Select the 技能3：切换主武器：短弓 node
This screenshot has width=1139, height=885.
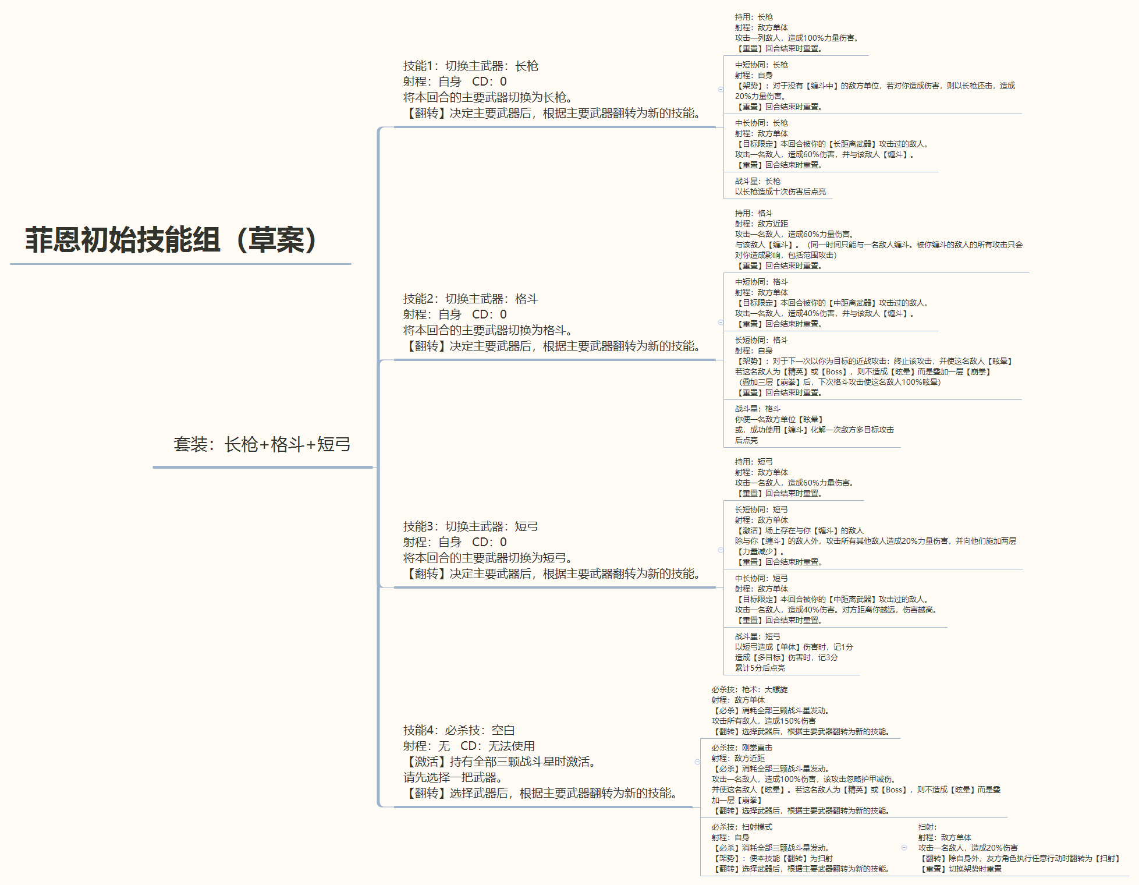(552, 550)
